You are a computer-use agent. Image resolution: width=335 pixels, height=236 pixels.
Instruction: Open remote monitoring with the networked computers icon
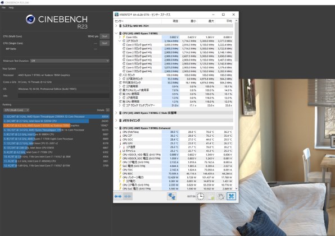[171, 196]
